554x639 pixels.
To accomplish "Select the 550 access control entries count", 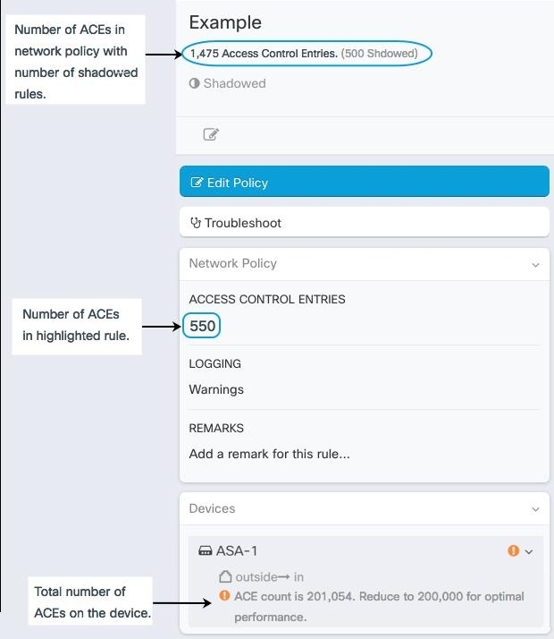I will click(x=203, y=326).
